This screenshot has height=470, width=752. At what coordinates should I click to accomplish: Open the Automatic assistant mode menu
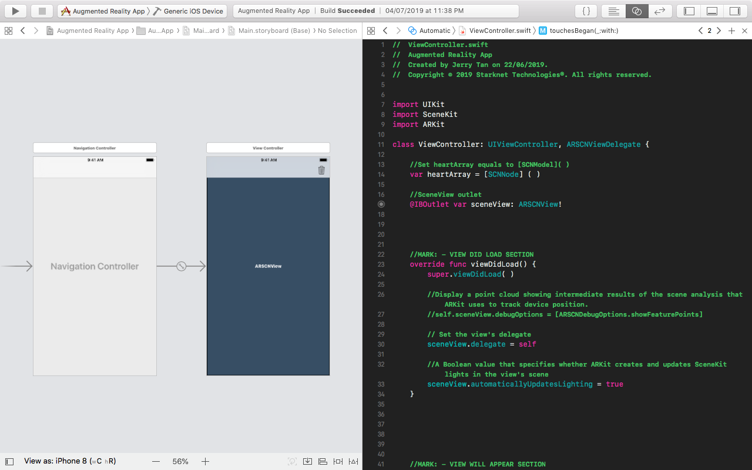pos(429,31)
